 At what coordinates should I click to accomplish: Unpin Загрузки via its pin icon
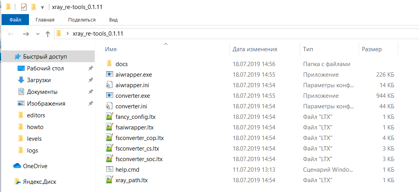click(90, 80)
